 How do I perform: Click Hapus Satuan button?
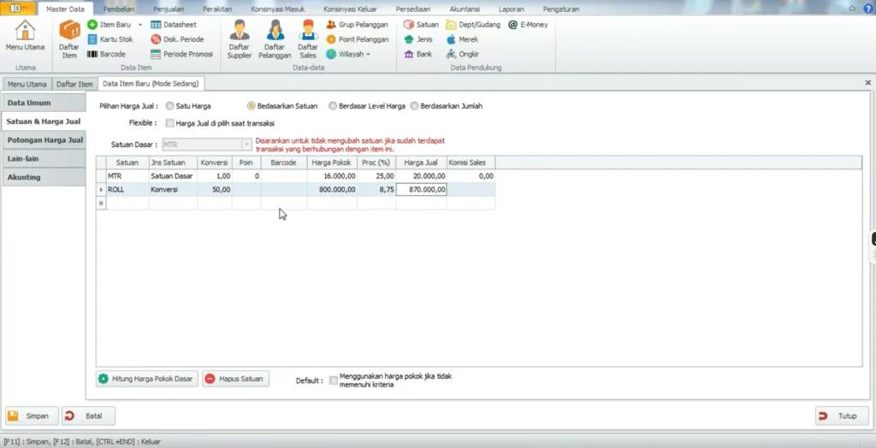point(236,379)
